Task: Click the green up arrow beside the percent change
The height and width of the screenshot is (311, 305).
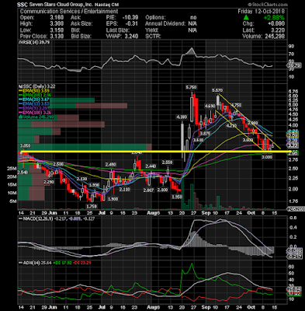Action: click(x=246, y=18)
